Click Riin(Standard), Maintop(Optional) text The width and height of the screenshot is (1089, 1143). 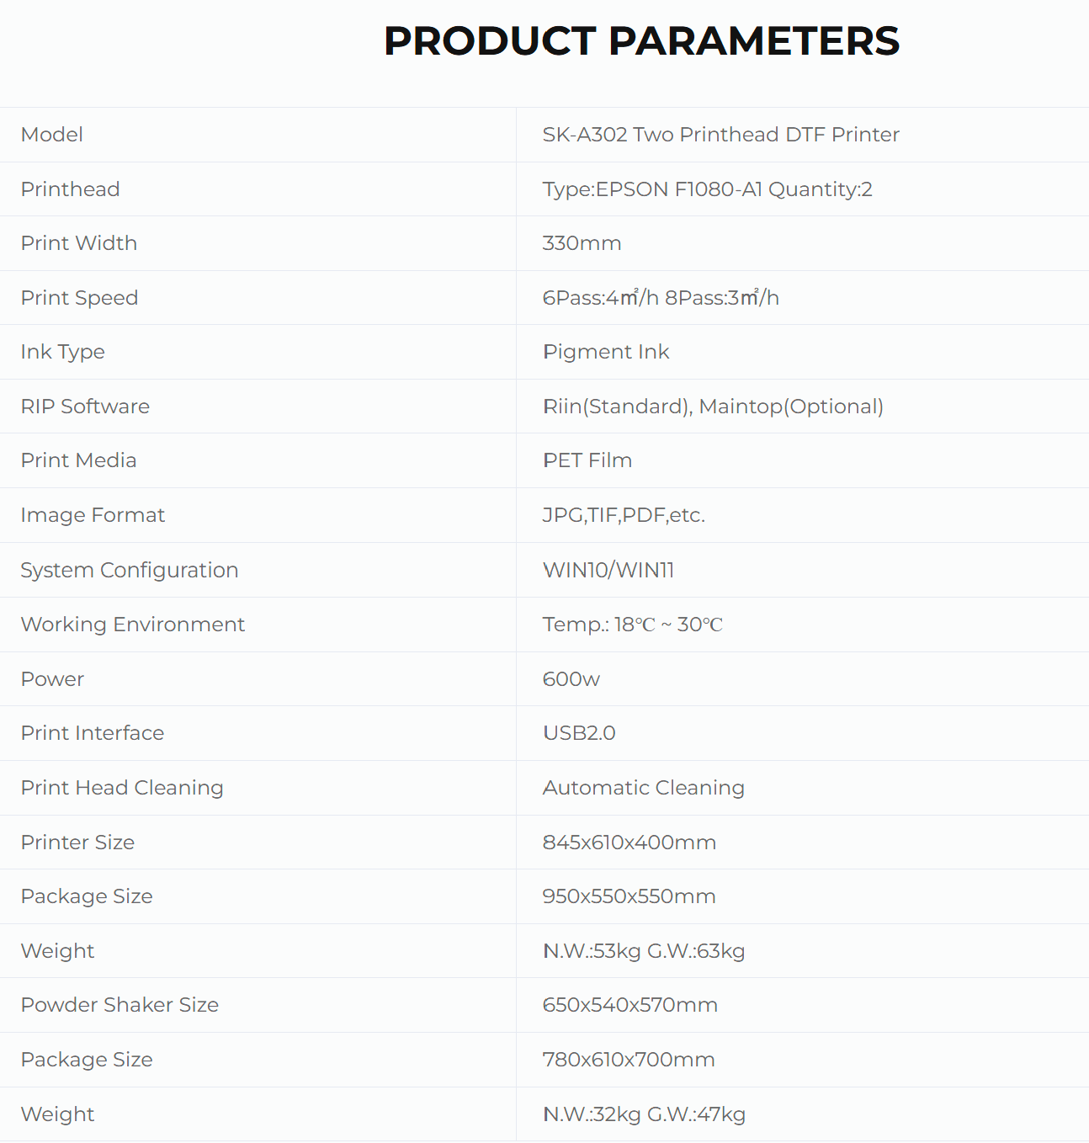point(713,407)
